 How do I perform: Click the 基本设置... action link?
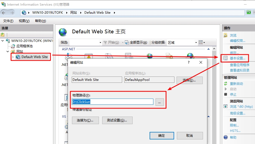tap(237, 58)
